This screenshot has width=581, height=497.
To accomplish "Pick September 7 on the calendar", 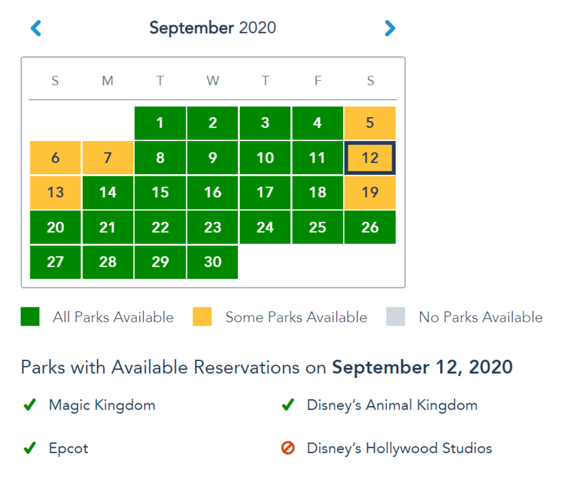I will [x=108, y=158].
